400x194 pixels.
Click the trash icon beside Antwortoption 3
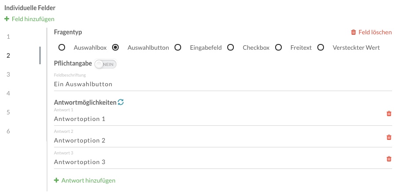tap(389, 159)
